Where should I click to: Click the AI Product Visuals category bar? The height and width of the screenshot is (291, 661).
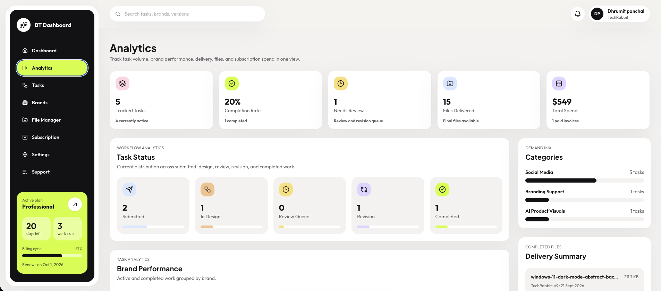pos(585,219)
